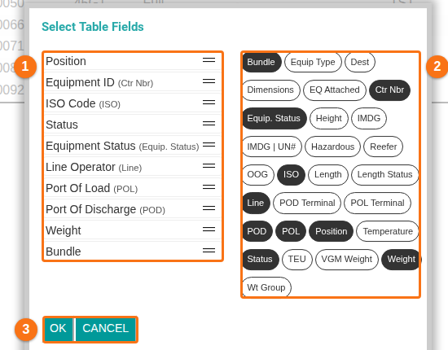
Task: Select the IMDG chip
Action: pos(369,118)
